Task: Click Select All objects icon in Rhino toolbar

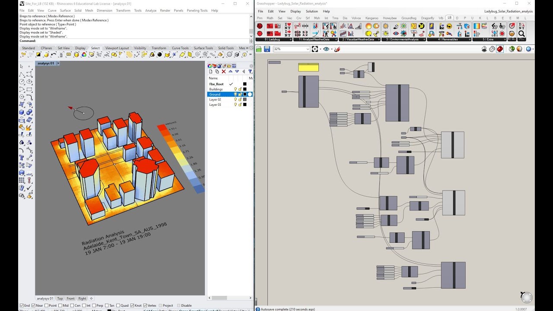Action: click(23, 55)
